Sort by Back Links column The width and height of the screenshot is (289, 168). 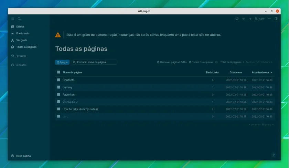point(212,72)
